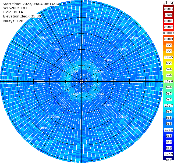Select the 0.0006 colorbar value

tap(169, 21)
